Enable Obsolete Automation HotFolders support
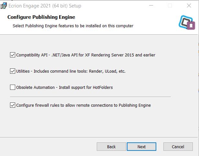This screenshot has height=156, width=199. coord(13,88)
